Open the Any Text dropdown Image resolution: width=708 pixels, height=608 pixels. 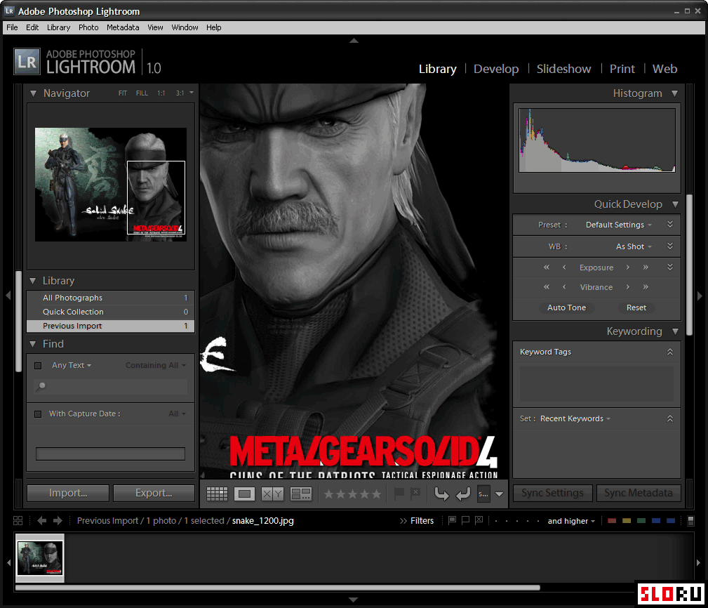pyautogui.click(x=72, y=365)
